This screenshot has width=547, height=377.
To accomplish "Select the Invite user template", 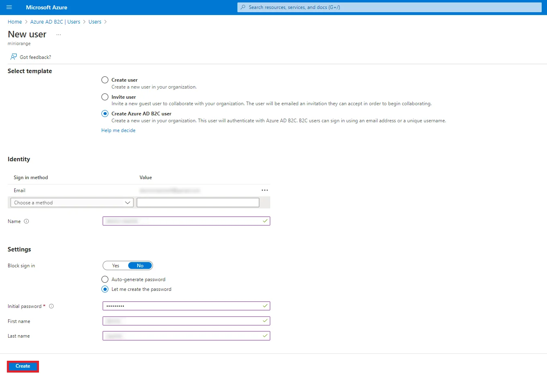I will [105, 97].
